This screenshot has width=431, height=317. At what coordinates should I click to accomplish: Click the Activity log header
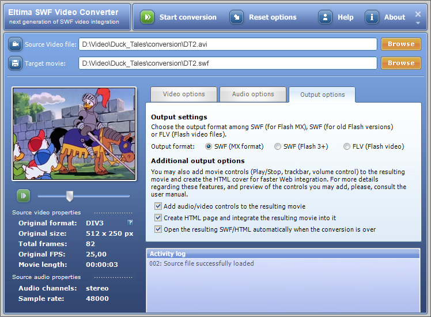coord(283,254)
